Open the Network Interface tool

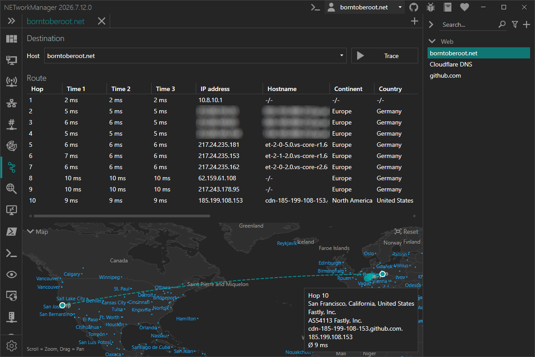coord(12,60)
